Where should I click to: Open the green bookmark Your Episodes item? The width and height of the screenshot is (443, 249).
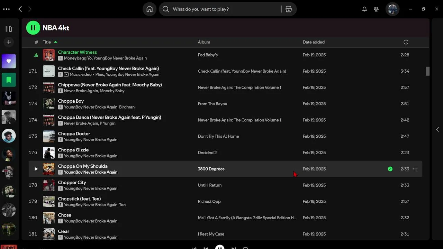click(x=9, y=80)
